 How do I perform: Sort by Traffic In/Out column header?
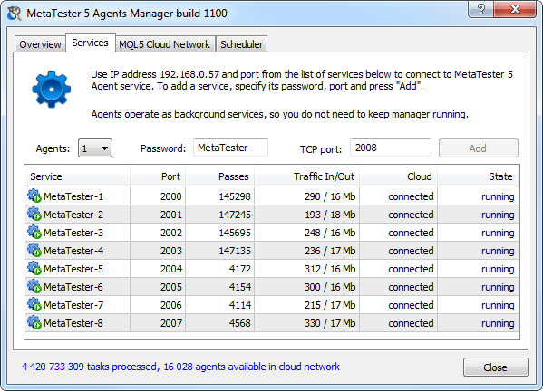pyautogui.click(x=306, y=176)
